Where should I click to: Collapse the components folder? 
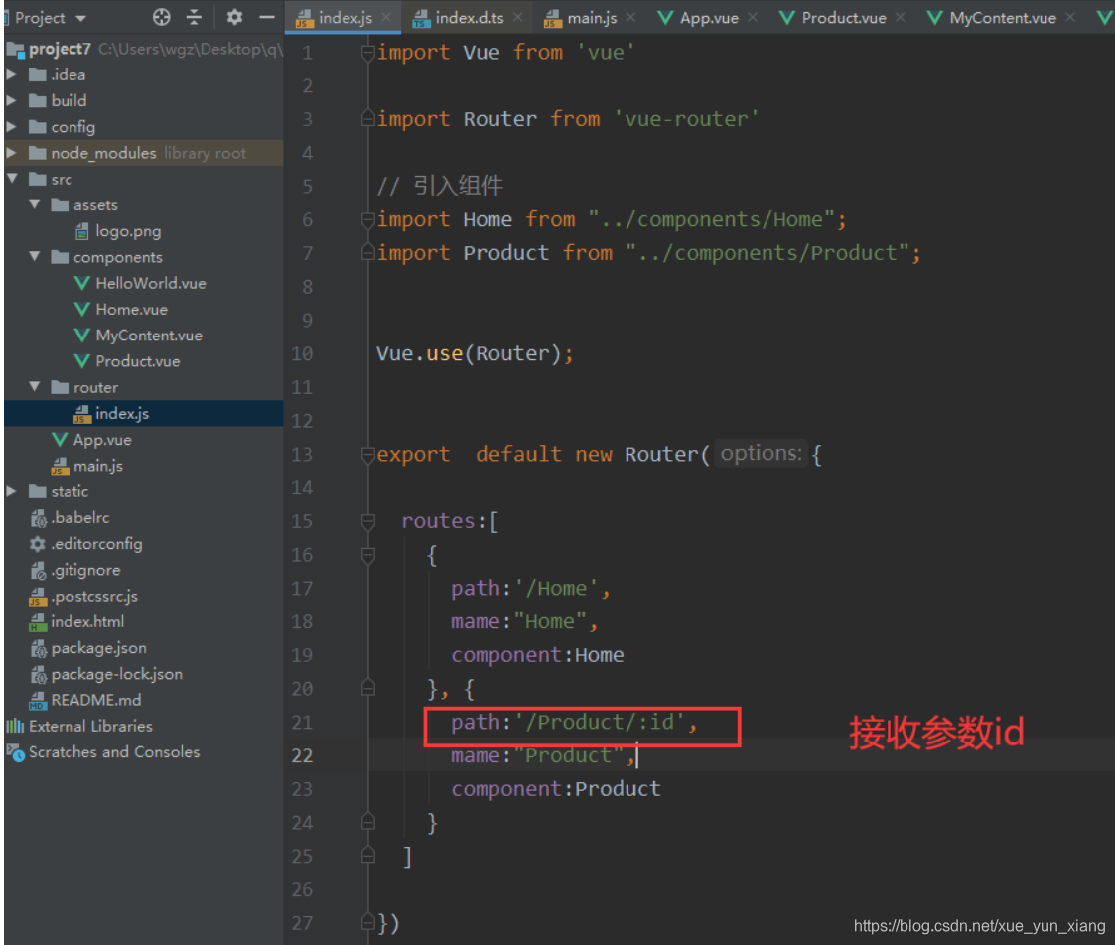coord(35,257)
